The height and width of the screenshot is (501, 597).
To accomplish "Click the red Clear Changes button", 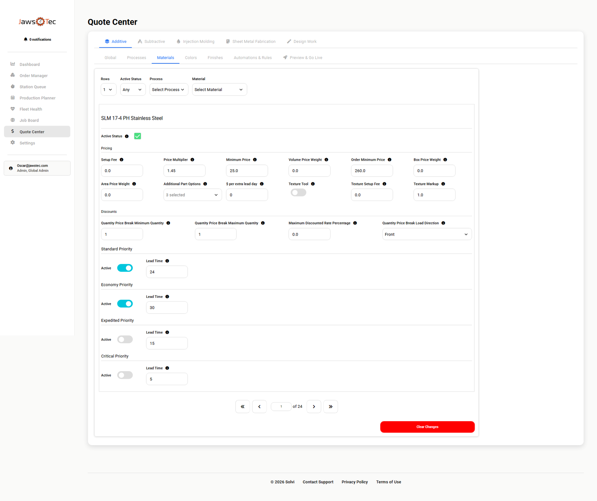I will tap(427, 427).
